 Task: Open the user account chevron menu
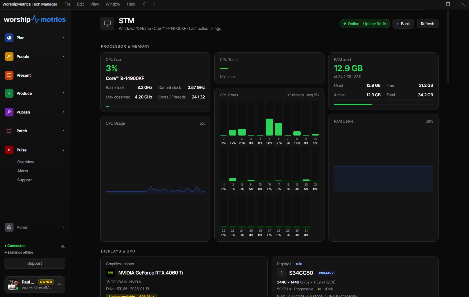click(60, 285)
